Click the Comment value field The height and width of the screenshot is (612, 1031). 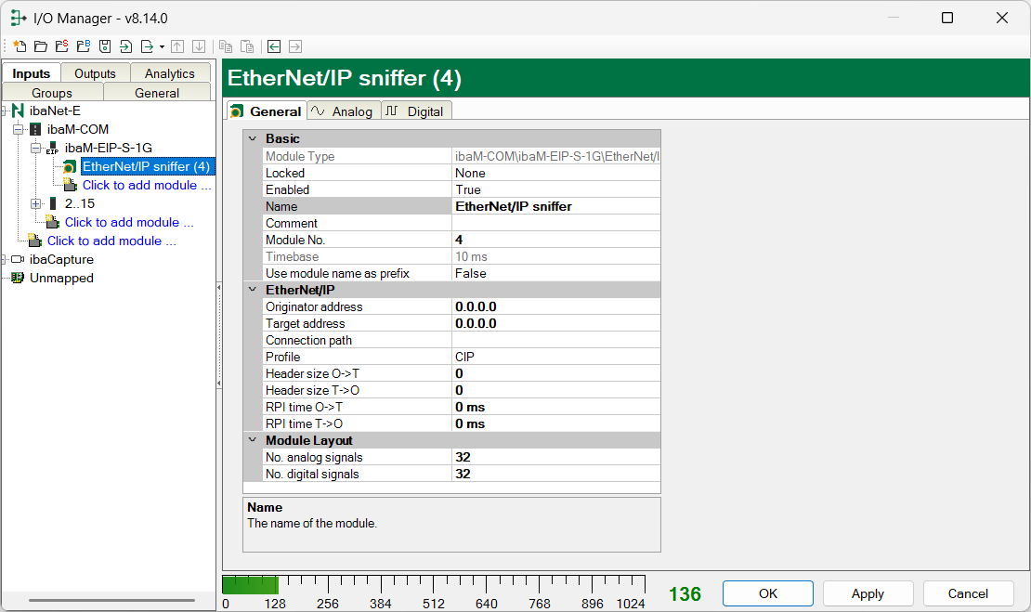pos(555,223)
